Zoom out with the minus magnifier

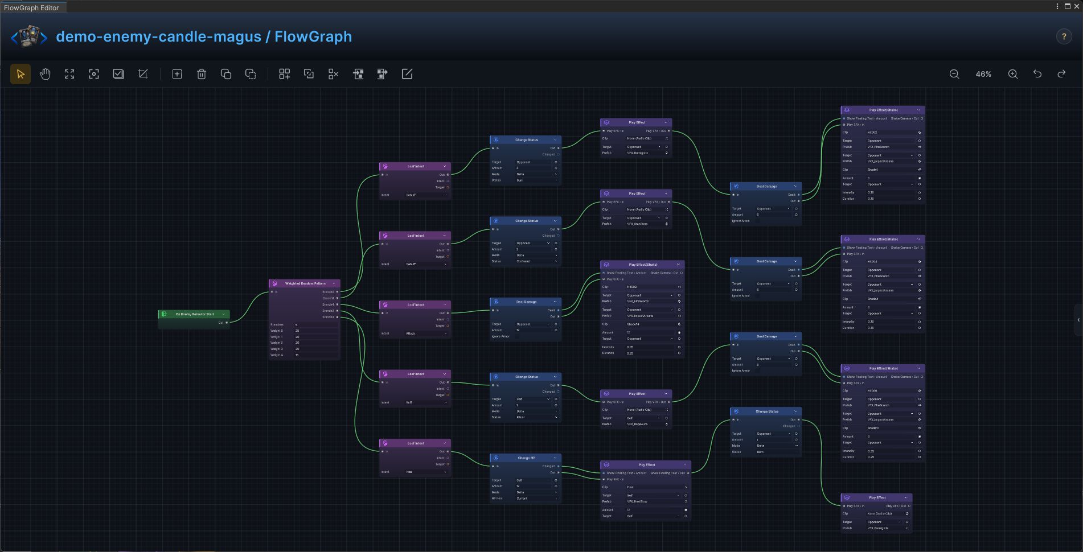point(954,74)
